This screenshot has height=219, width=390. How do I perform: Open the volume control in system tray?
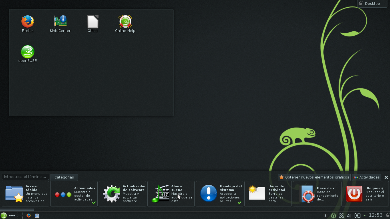pyautogui.click(x=349, y=216)
